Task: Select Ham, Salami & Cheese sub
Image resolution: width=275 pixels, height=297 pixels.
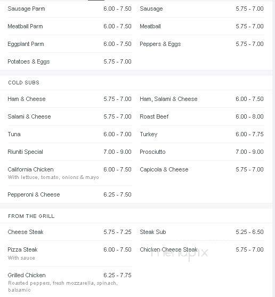Action: coord(202,99)
